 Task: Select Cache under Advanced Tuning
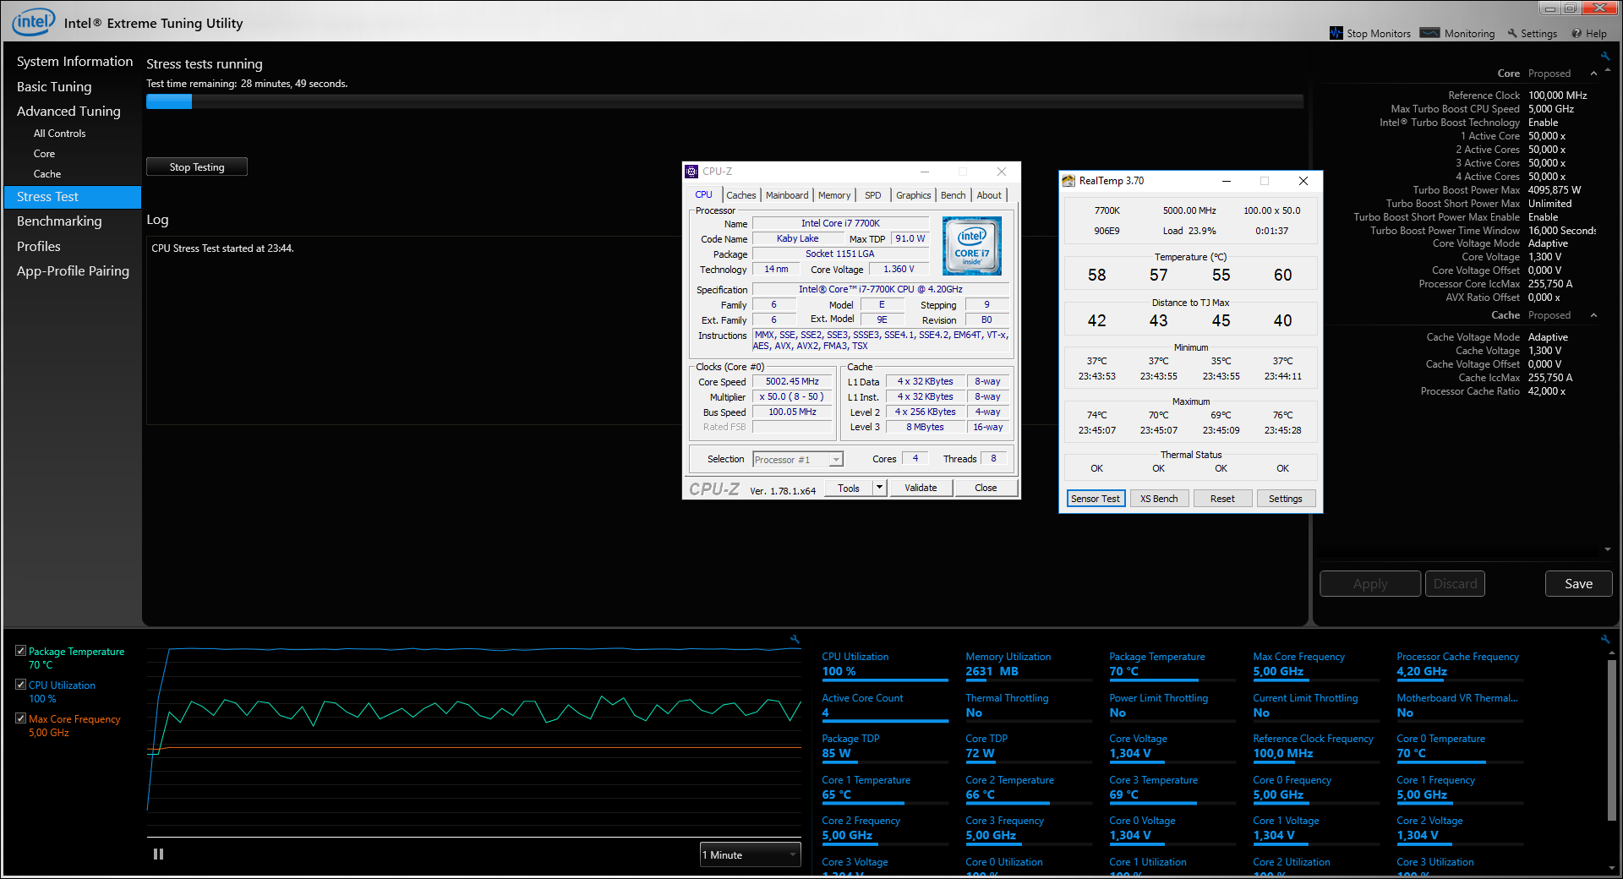click(47, 174)
